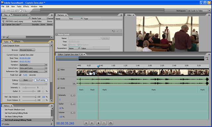Click the import icon at Files panel bottom
This screenshot has height=127, width=212.
[x=4, y=37]
